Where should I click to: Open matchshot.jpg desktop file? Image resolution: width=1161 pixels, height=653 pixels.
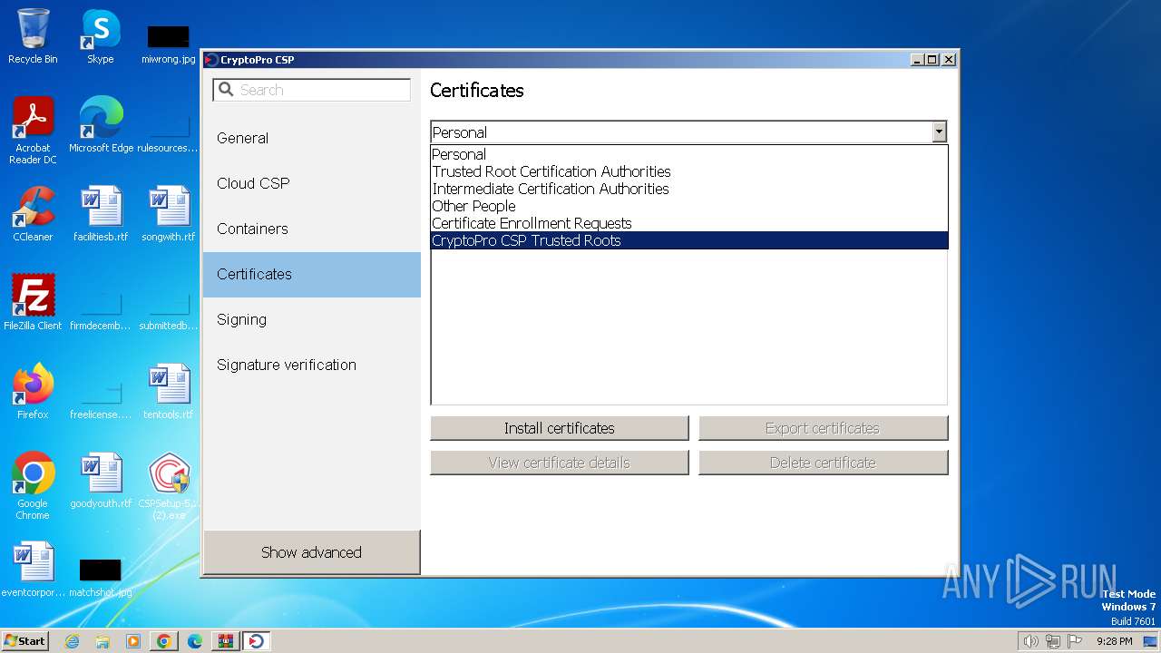coord(101,579)
